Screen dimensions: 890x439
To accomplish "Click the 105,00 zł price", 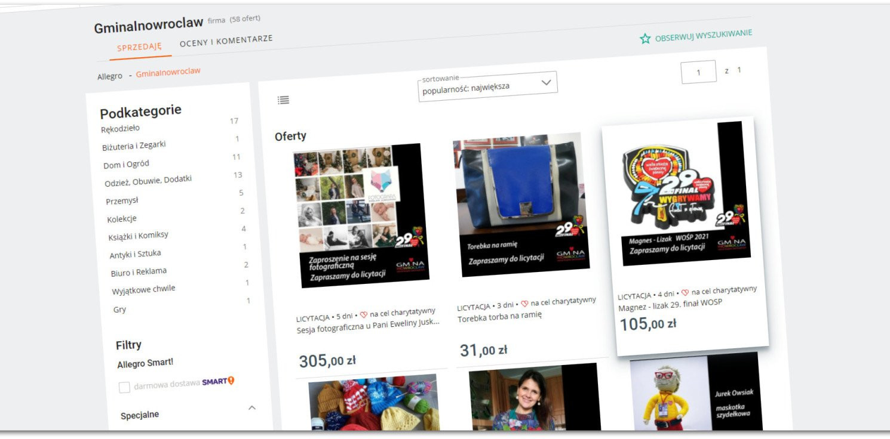I will [x=647, y=324].
